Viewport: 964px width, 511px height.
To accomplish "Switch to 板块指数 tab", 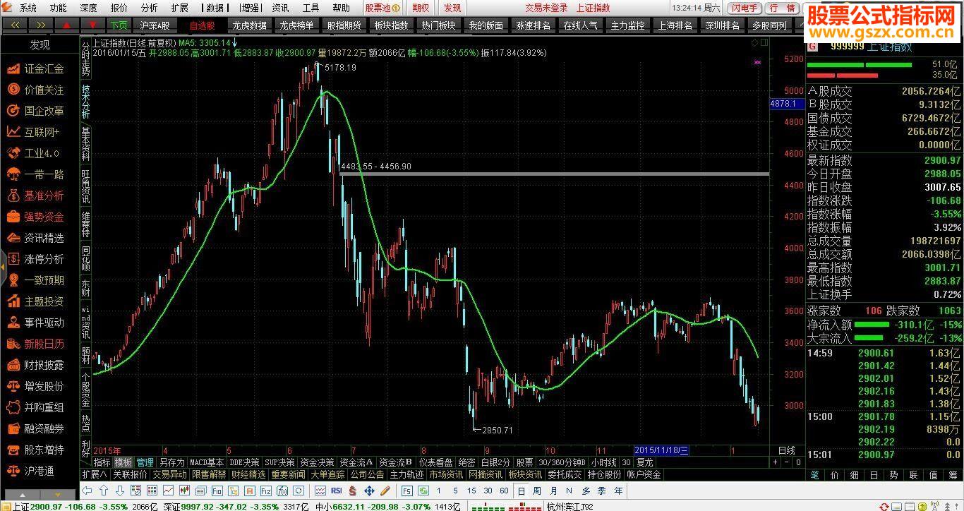I will [391, 25].
